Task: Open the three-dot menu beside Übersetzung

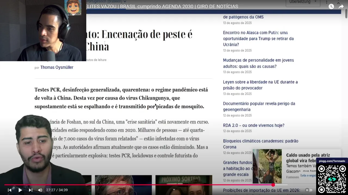Action: tap(327, 2)
